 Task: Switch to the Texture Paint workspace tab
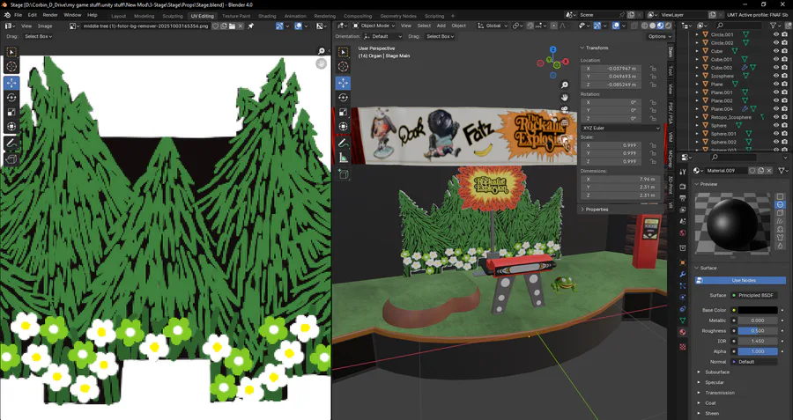(x=236, y=16)
